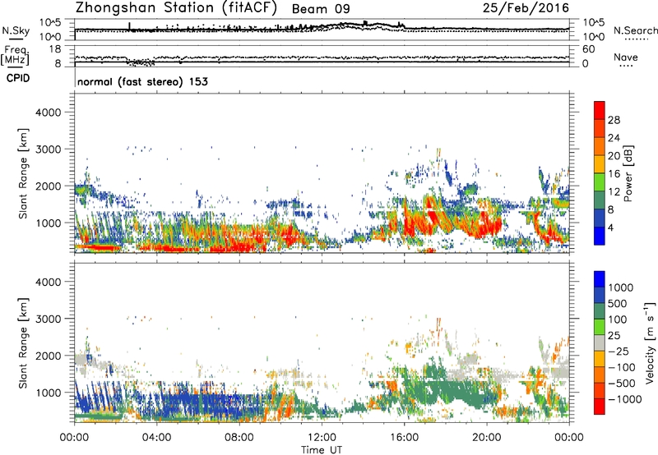Click the Nave legend label
The image size is (658, 455).
tap(626, 57)
